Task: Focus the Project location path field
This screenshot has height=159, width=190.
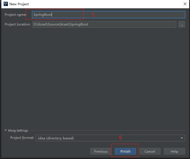Action: pyautogui.click(x=104, y=24)
